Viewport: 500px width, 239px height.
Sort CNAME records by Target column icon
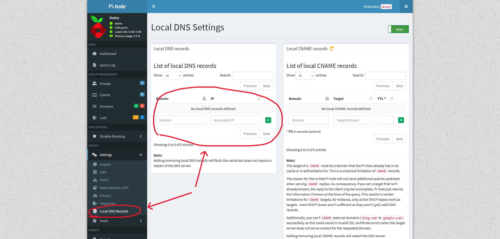pos(371,99)
